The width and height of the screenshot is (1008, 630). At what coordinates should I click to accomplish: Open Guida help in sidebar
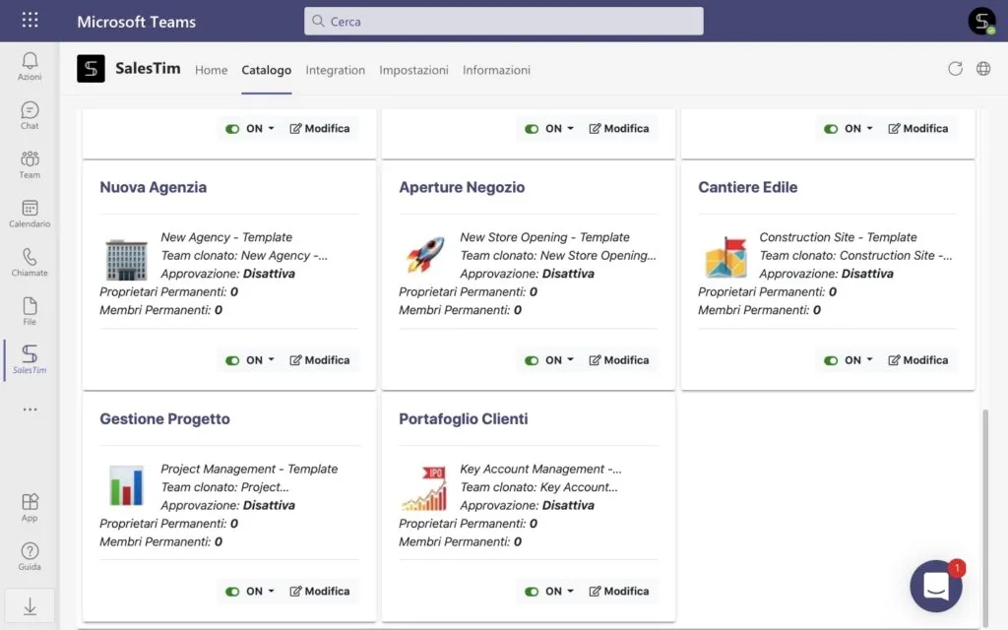click(x=30, y=556)
